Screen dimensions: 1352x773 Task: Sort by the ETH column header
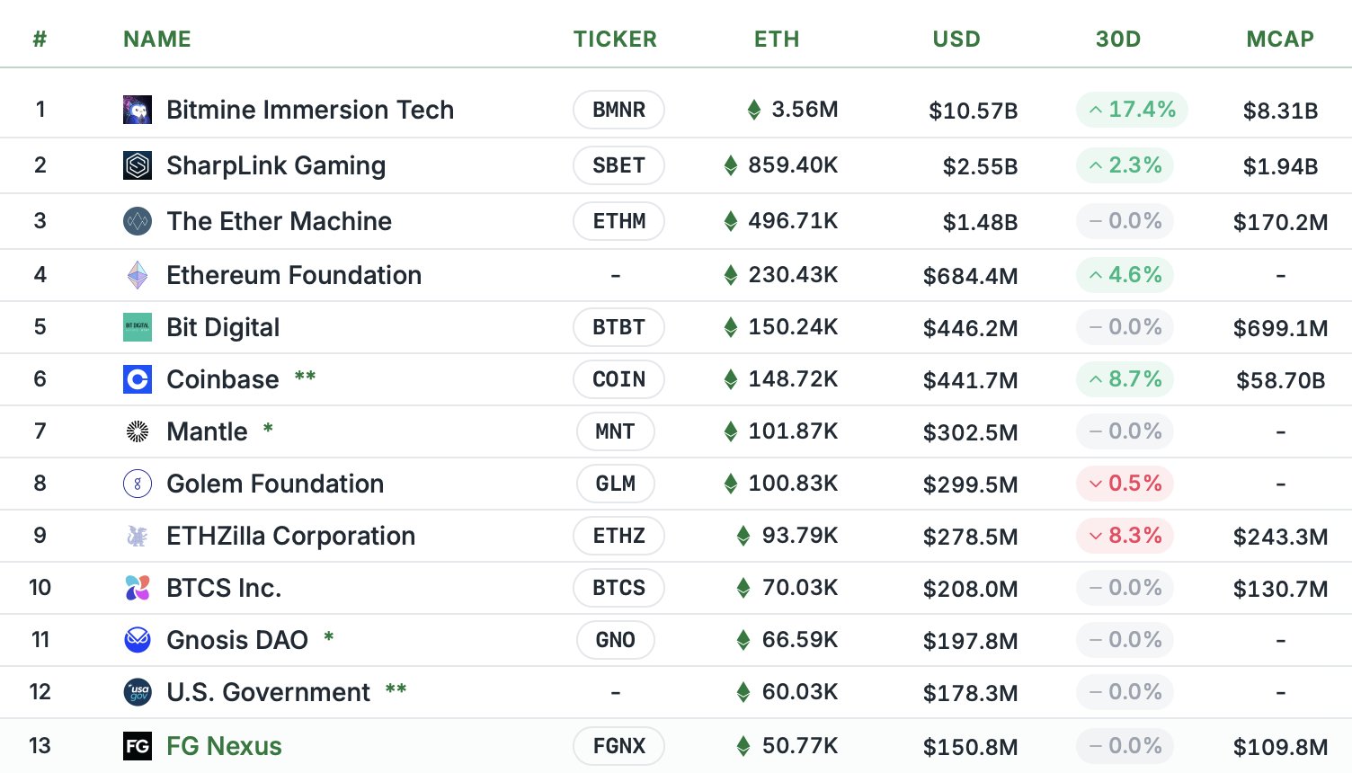point(777,40)
